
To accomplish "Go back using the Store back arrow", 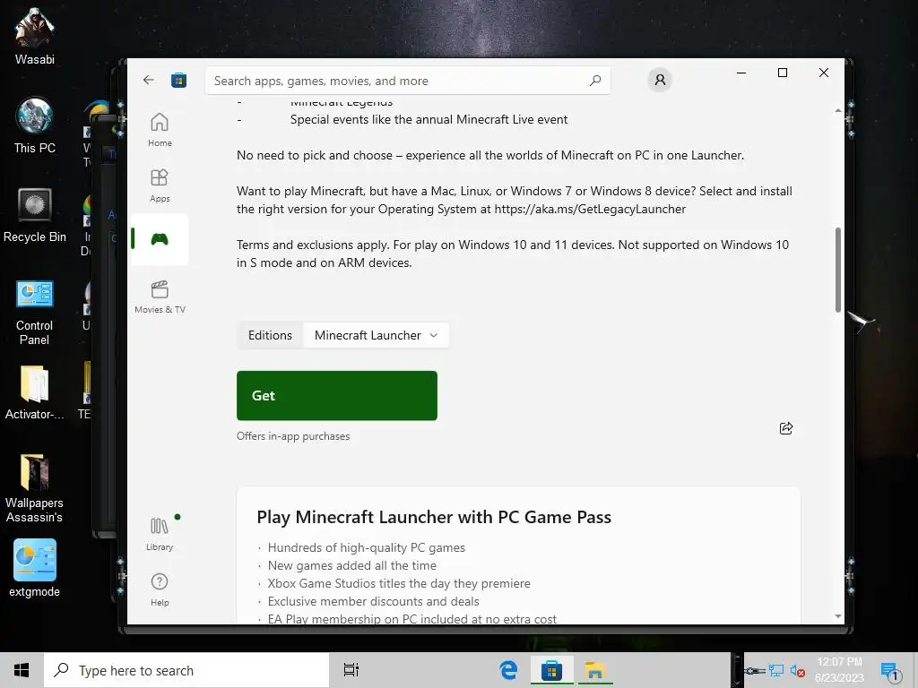I will point(148,80).
